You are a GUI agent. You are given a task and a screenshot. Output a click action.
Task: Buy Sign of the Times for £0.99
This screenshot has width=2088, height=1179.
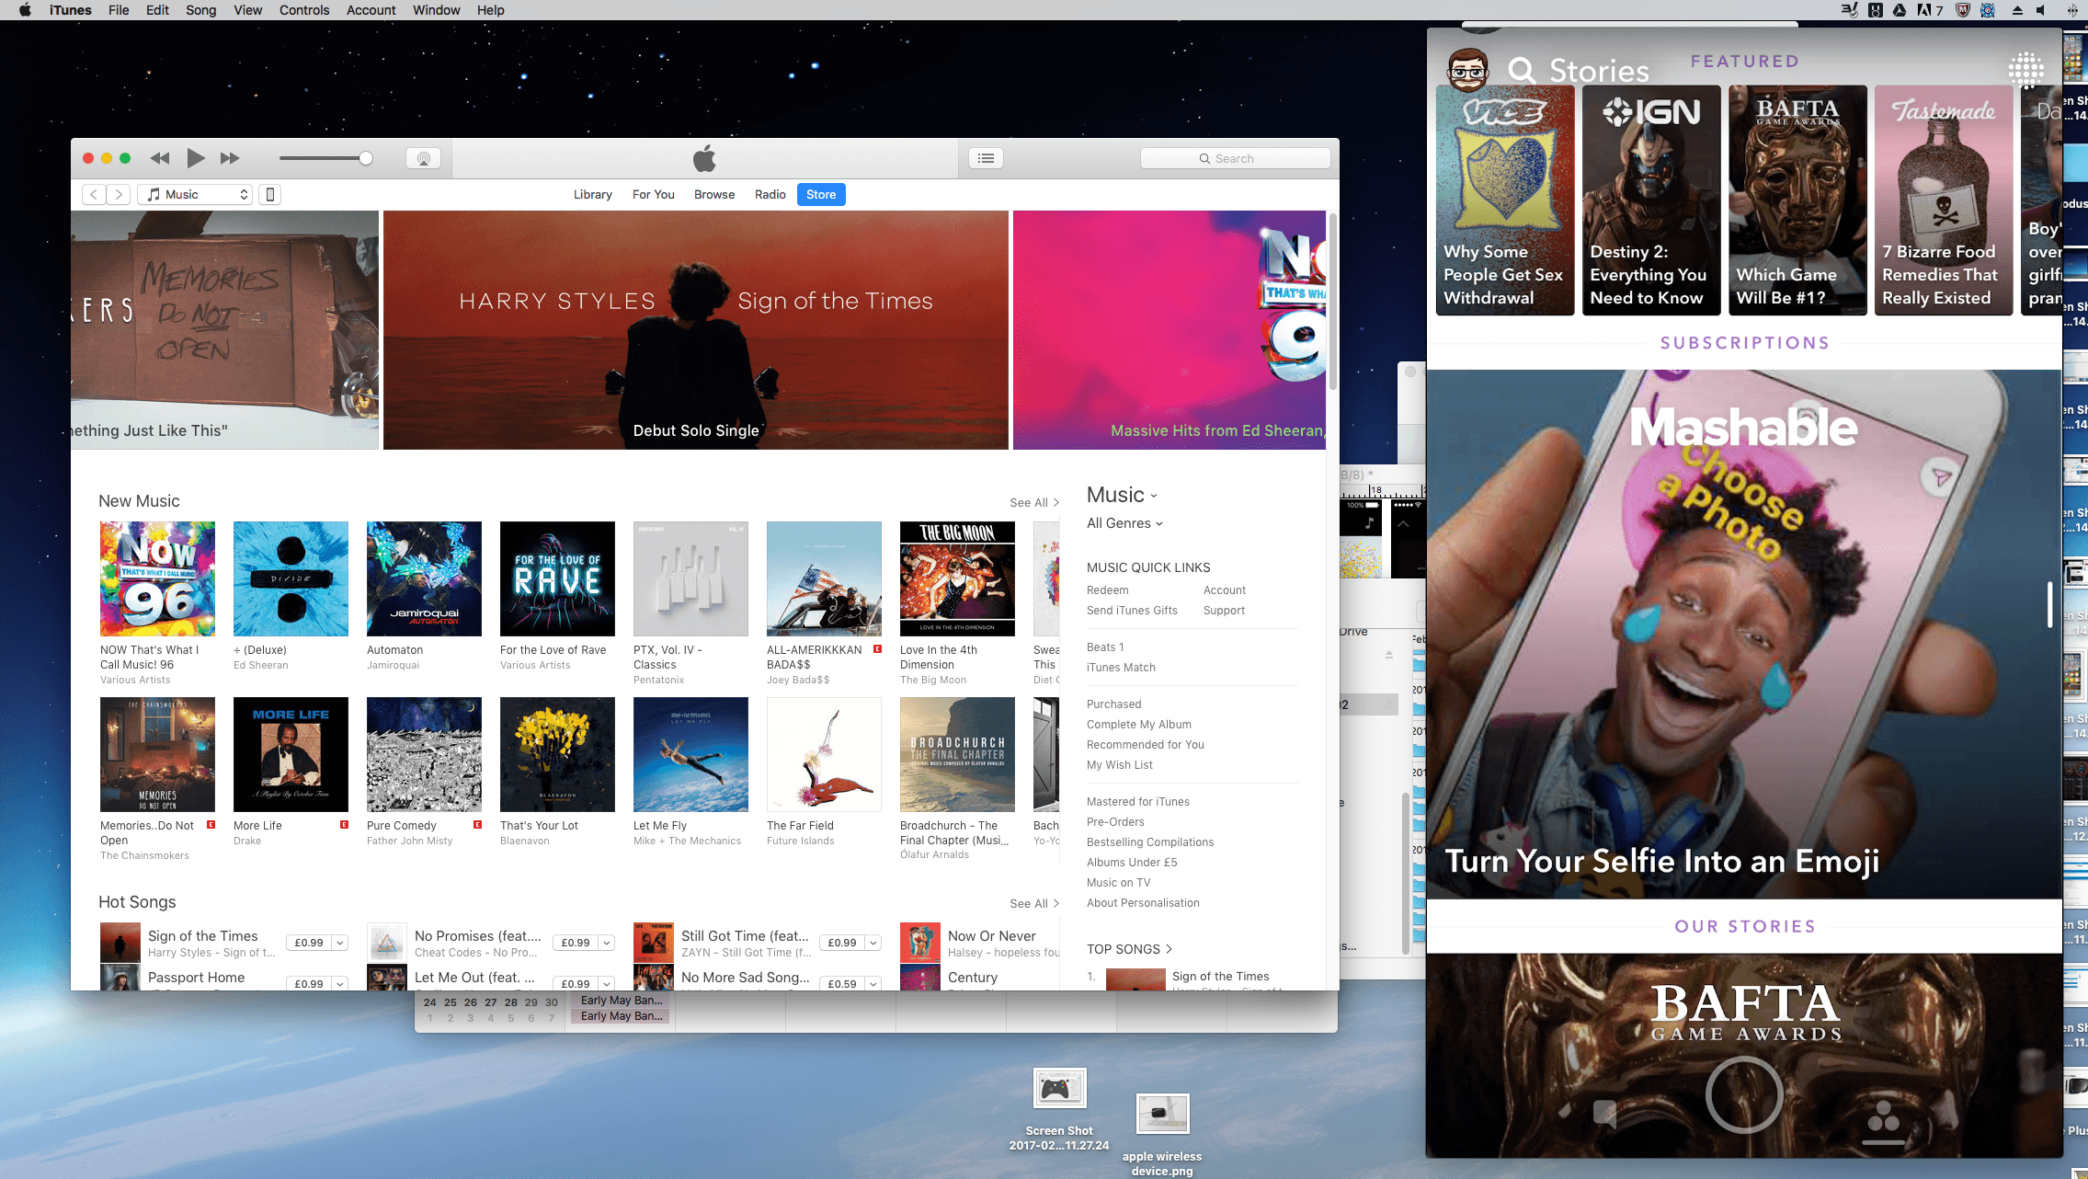(x=309, y=943)
